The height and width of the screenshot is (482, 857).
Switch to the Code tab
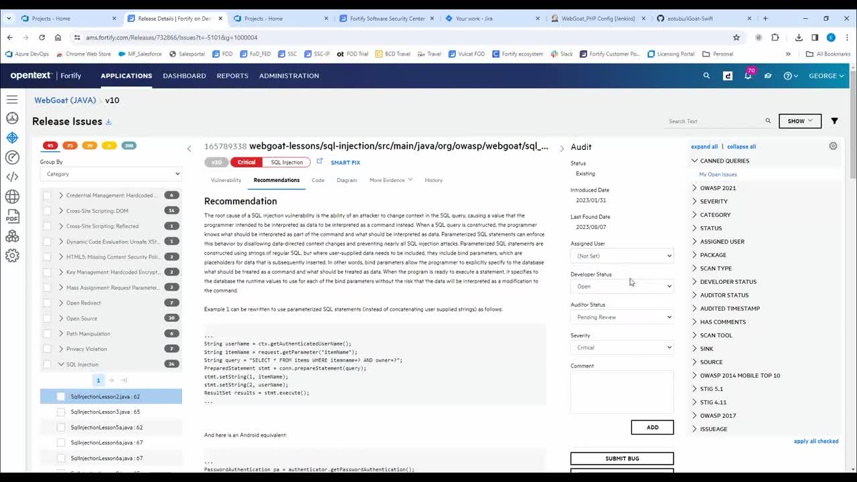[318, 180]
